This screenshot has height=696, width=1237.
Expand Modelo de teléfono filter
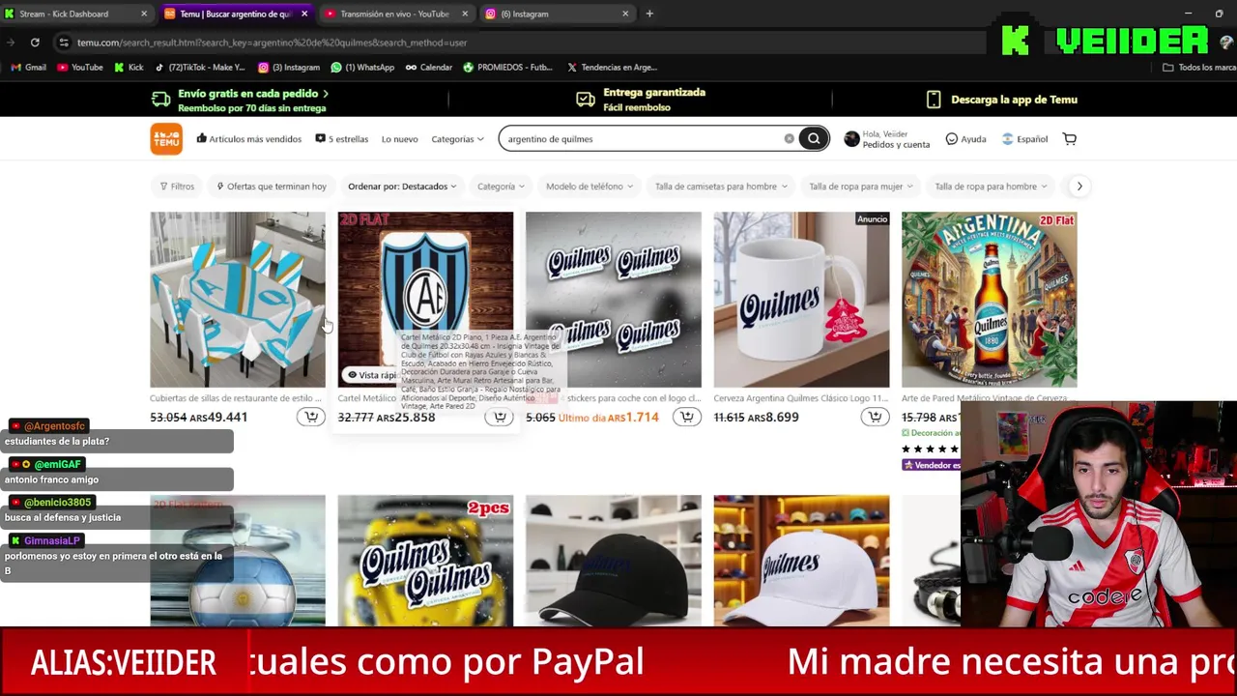click(x=590, y=187)
